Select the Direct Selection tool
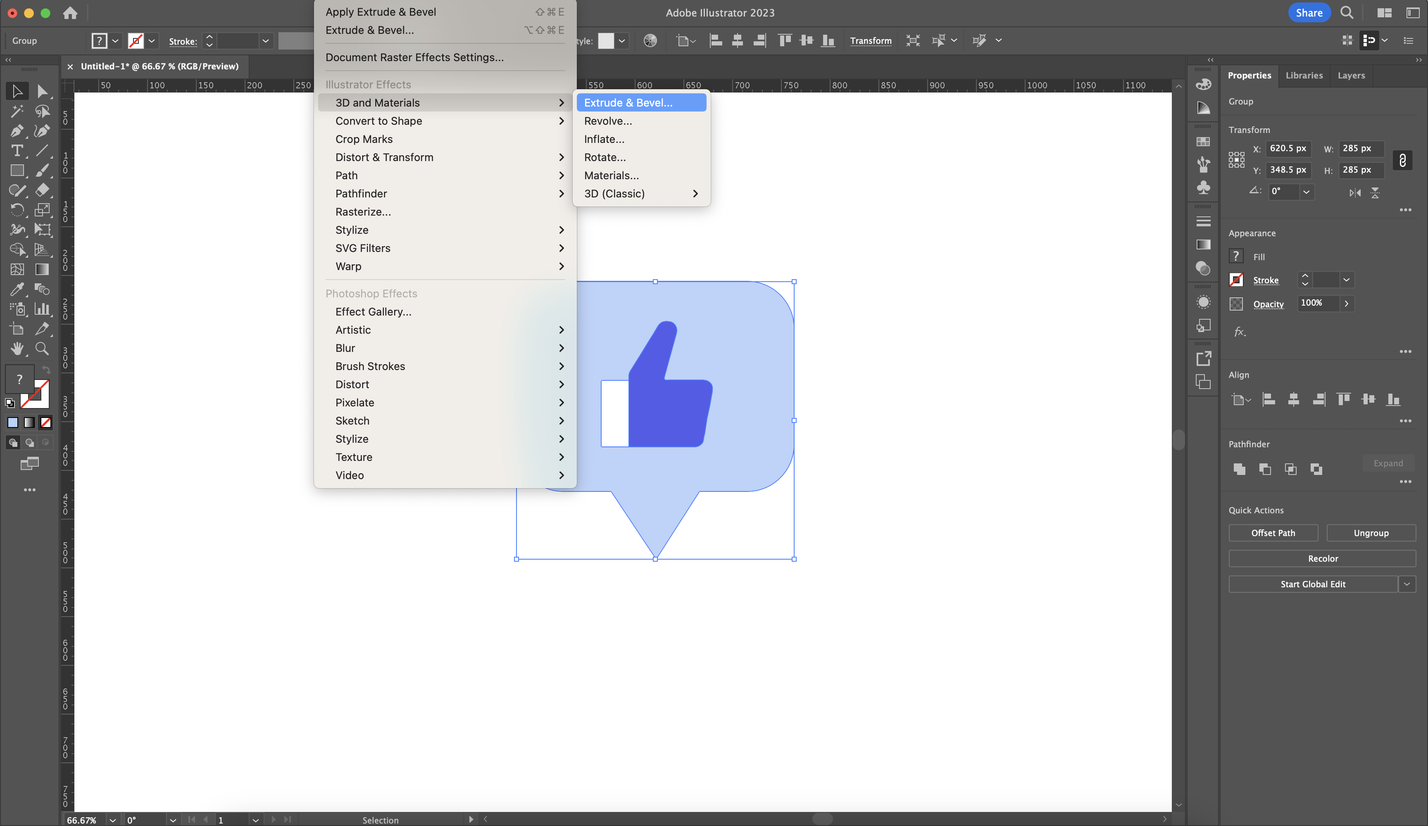This screenshot has width=1428, height=826. point(42,91)
